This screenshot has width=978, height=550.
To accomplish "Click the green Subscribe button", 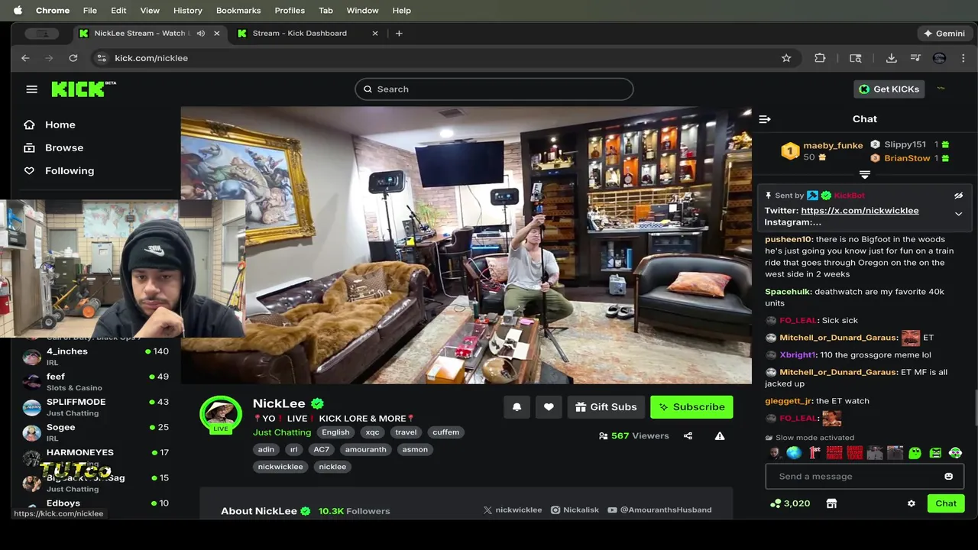I will point(691,407).
